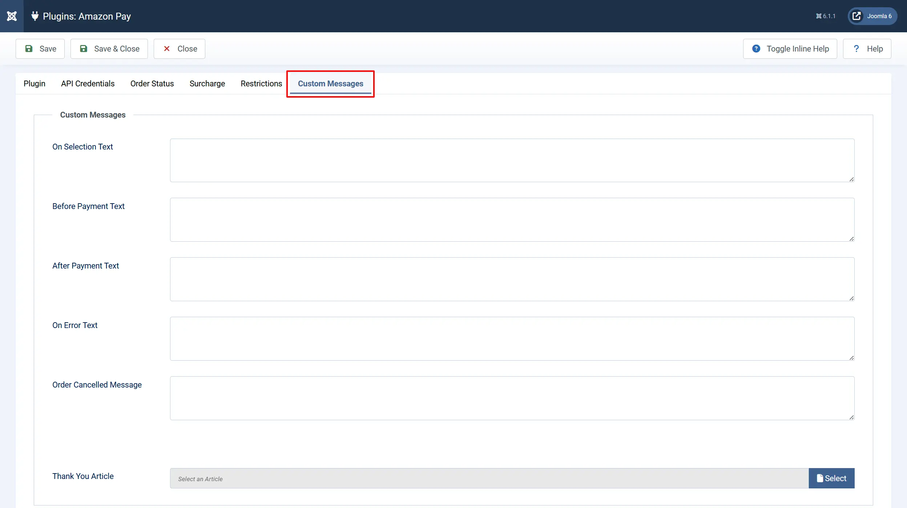Click into the Before Payment Text textarea
907x508 pixels.
[x=512, y=220]
